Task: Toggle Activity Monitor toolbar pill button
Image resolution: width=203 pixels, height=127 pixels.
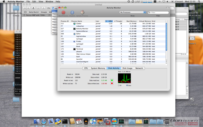Action: [167, 8]
